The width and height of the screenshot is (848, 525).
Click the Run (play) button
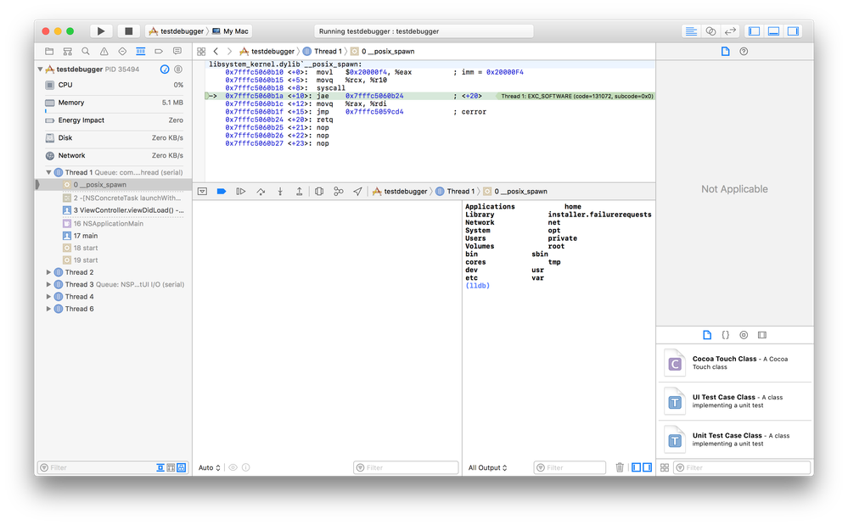pyautogui.click(x=101, y=31)
